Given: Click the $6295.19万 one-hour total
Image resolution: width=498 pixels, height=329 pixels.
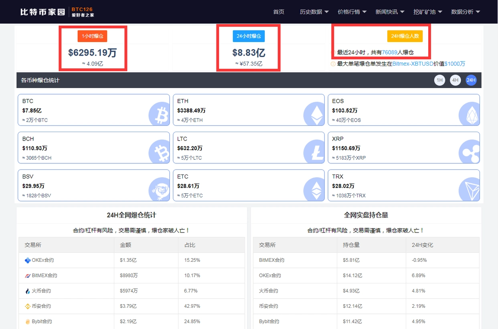Looking at the screenshot, I should (x=93, y=53).
